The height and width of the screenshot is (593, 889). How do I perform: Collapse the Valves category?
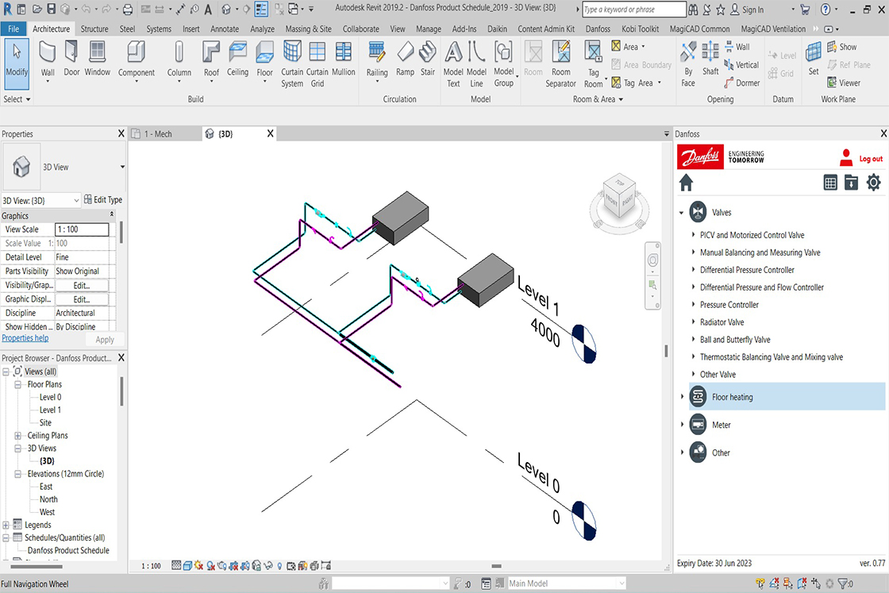pos(682,213)
